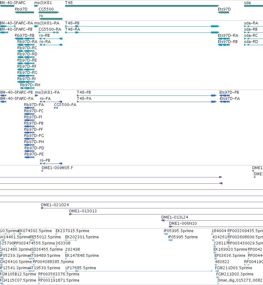The image size is (263, 285).
Task: Click the Ets97D-PA protein label
Action: point(230,99)
